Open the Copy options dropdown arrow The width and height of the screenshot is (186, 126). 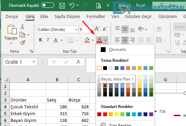(x=29, y=35)
